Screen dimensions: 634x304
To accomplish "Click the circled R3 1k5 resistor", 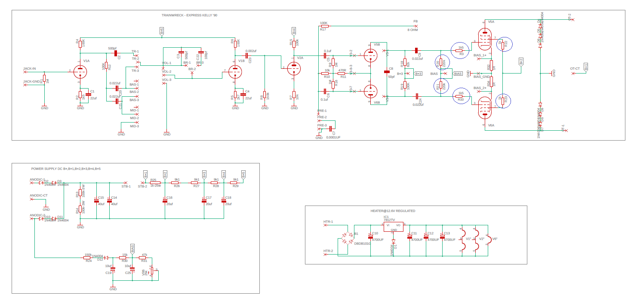I will [461, 50].
